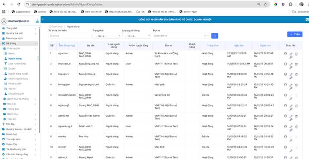Expand the Quản lý bài viết menu
The image size is (309, 159).
click(x=19, y=33)
